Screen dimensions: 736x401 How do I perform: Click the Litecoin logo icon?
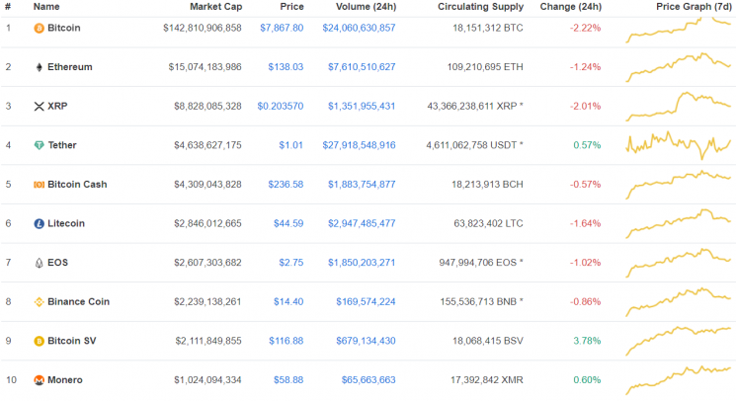[x=39, y=224]
